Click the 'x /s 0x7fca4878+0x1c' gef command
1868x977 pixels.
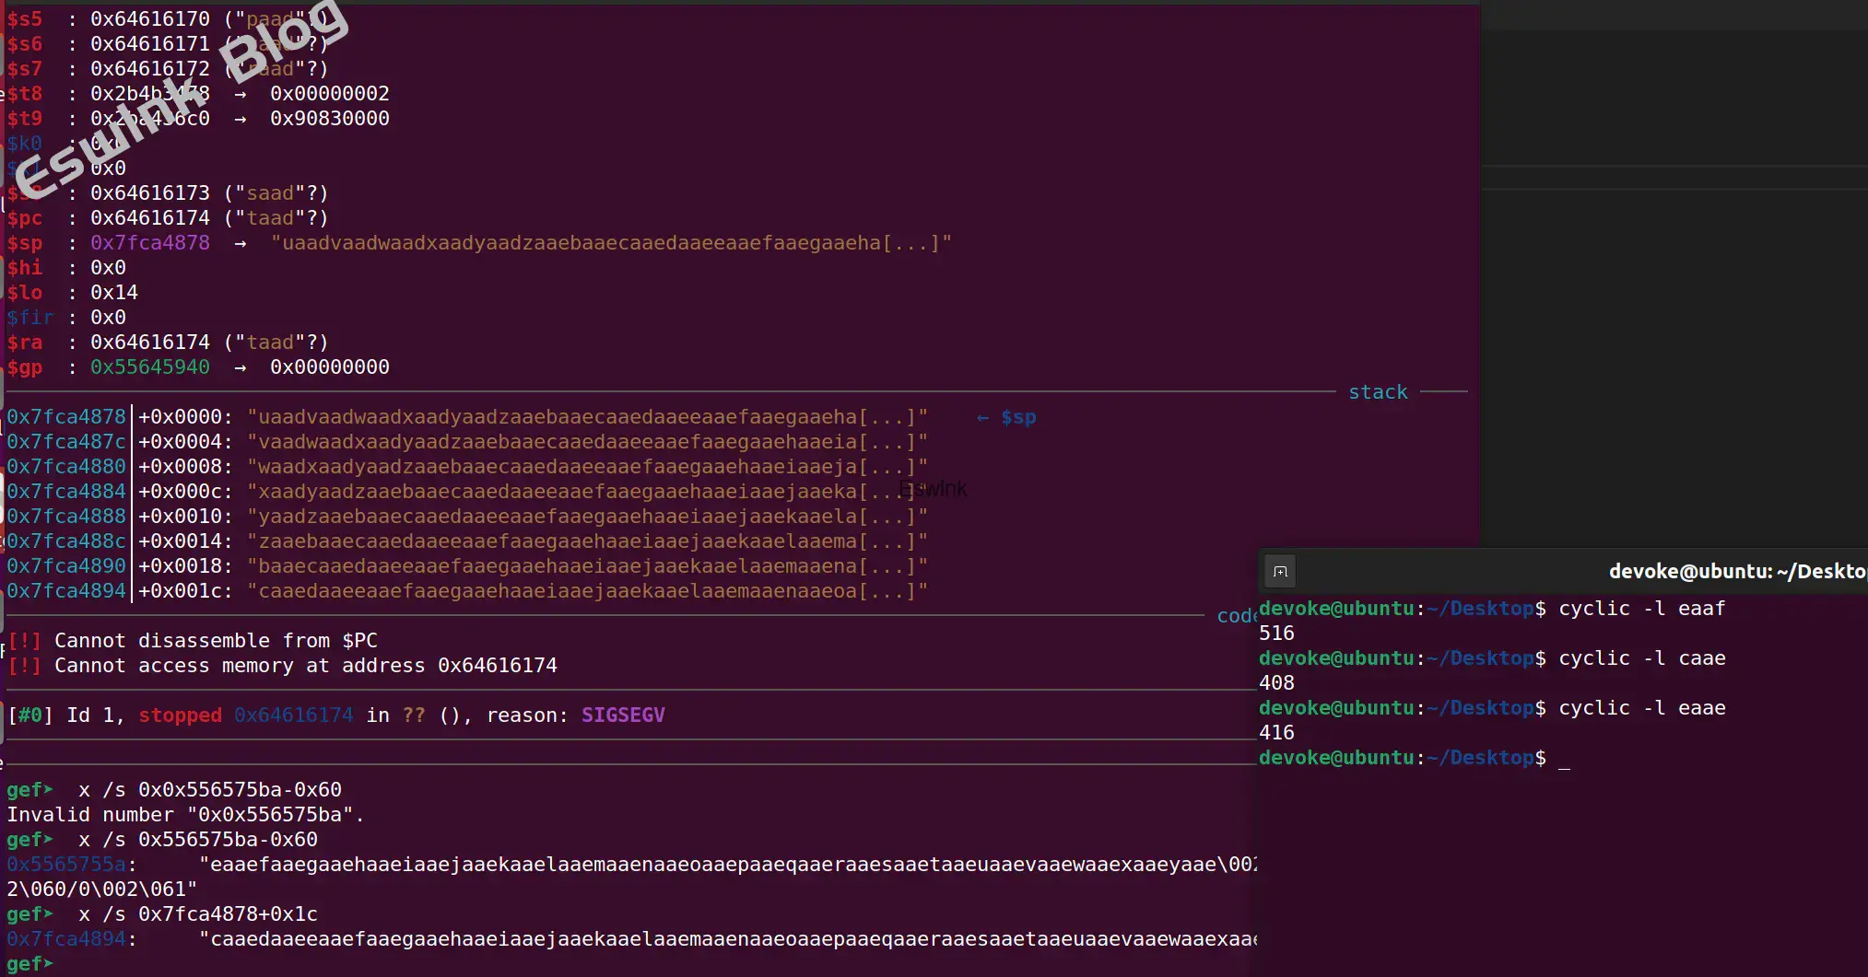(x=197, y=914)
